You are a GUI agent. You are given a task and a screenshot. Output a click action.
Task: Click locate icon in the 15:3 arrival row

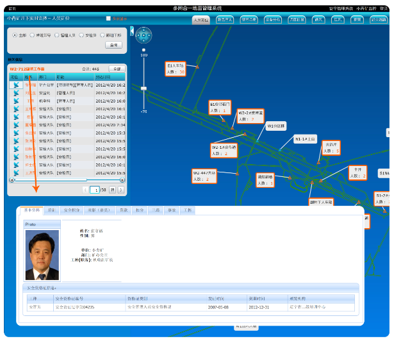(16, 133)
